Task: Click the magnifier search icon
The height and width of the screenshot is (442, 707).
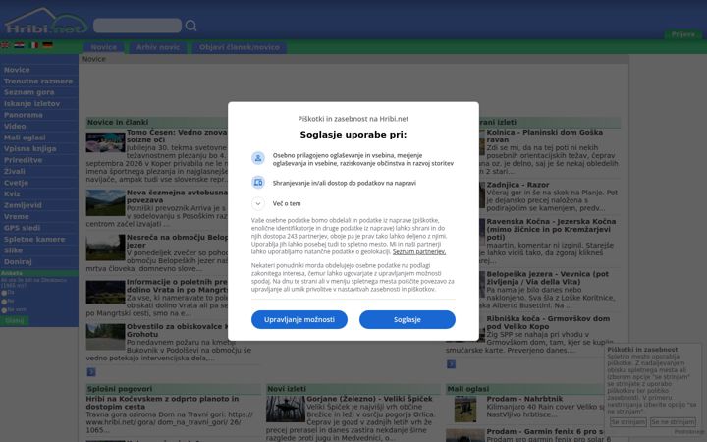Action: click(190, 26)
